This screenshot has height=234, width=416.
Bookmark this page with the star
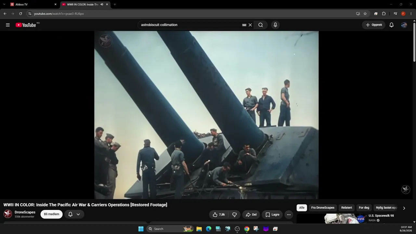[365, 14]
